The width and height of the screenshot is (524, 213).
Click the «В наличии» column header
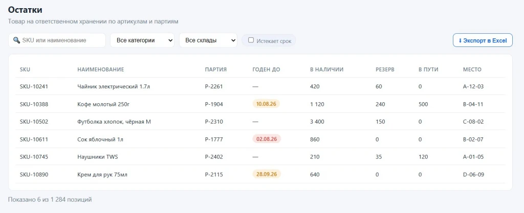click(327, 69)
